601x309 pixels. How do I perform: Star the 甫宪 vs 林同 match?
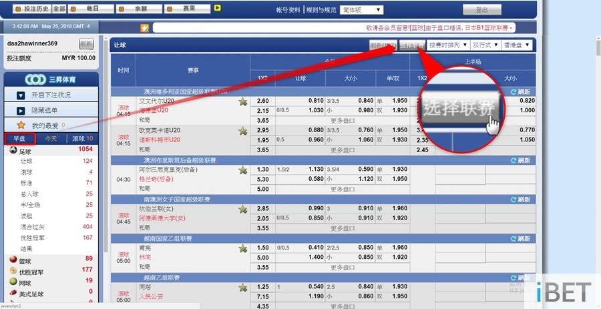tap(242, 248)
